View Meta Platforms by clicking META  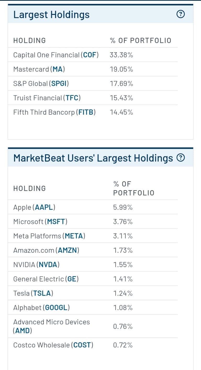coord(74,236)
